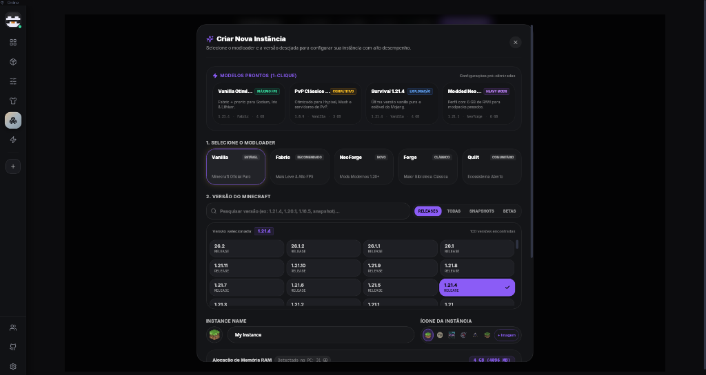
Task: Click the version list scrollbar
Action: [517, 245]
